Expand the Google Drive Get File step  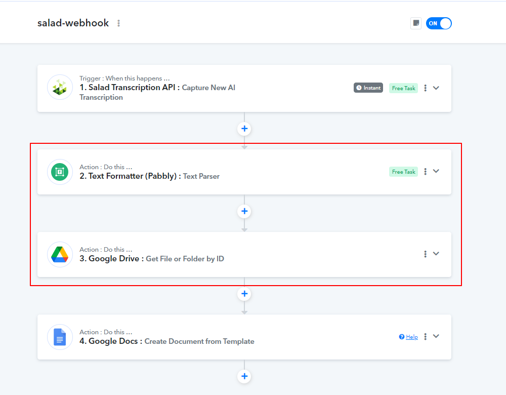(436, 254)
